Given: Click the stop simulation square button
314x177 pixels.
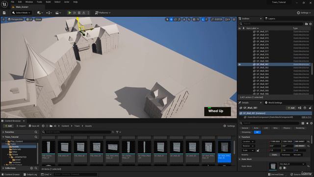Looking at the screenshot, I should (x=79, y=13).
